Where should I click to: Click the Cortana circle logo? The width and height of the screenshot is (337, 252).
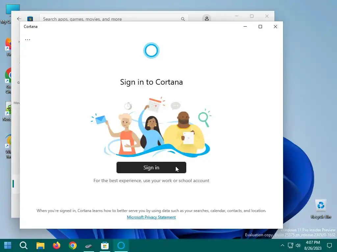point(151,51)
